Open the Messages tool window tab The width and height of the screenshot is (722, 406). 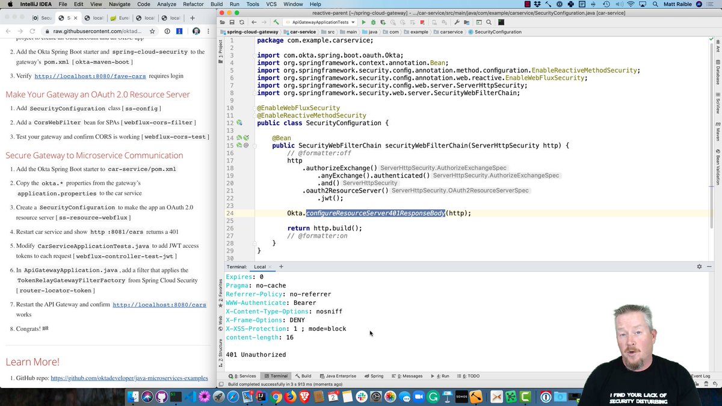tap(409, 376)
